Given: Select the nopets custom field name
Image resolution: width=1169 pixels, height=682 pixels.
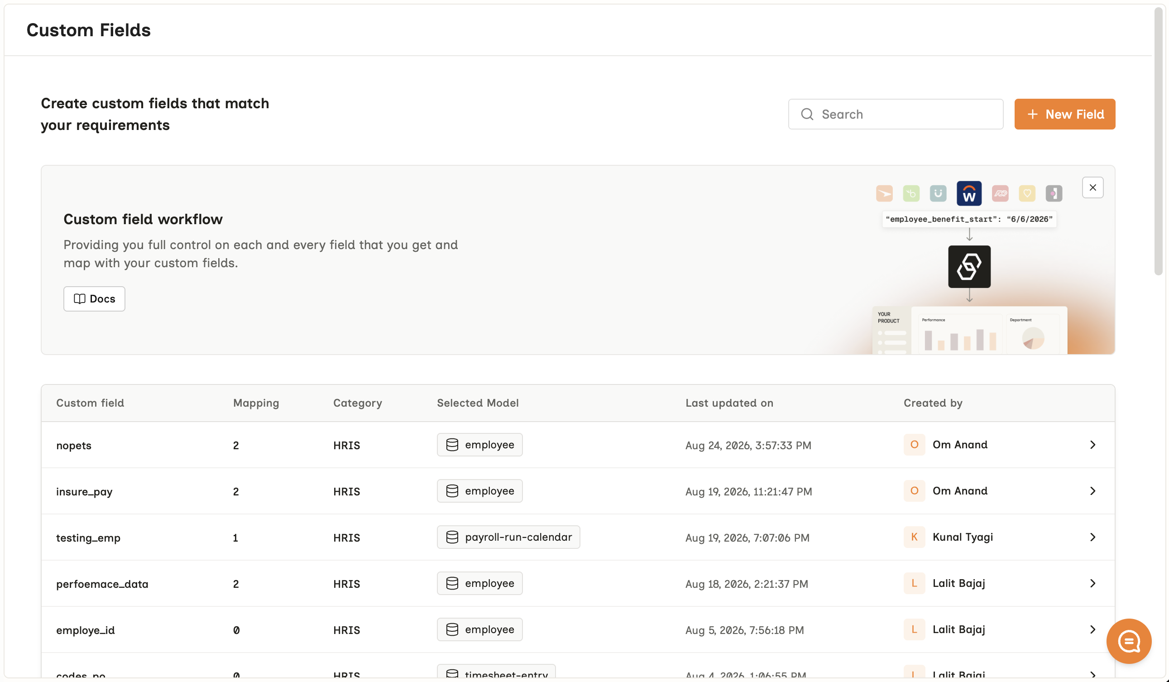Looking at the screenshot, I should 74,446.
